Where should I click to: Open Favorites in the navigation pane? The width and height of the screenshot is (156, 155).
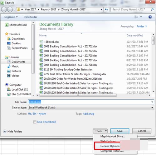(12, 34)
